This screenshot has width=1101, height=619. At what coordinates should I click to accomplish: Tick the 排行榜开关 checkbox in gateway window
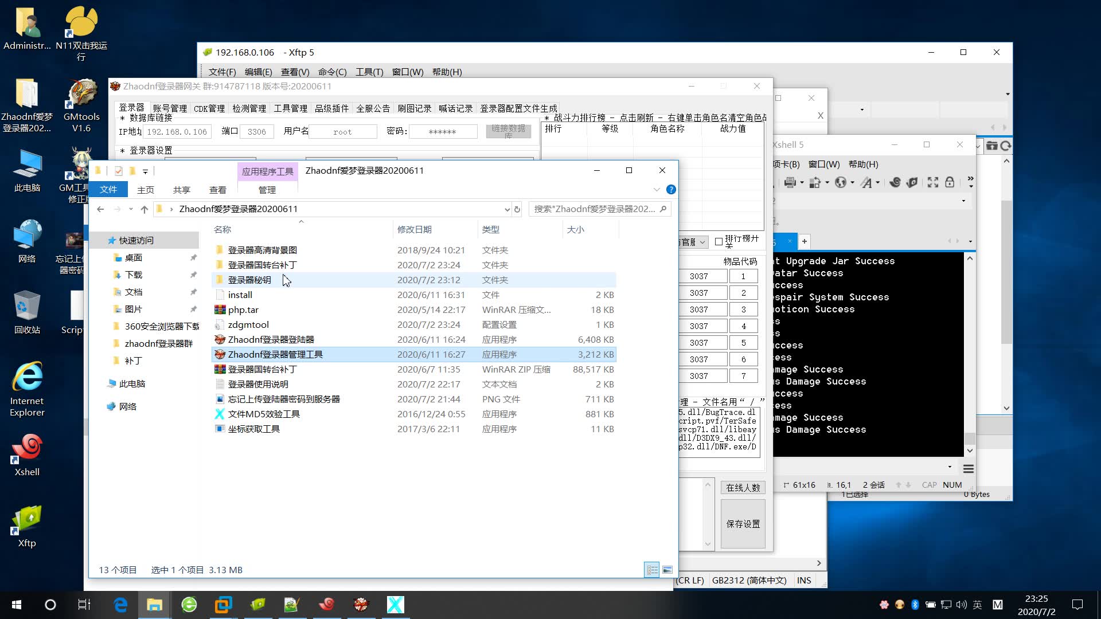(x=719, y=242)
